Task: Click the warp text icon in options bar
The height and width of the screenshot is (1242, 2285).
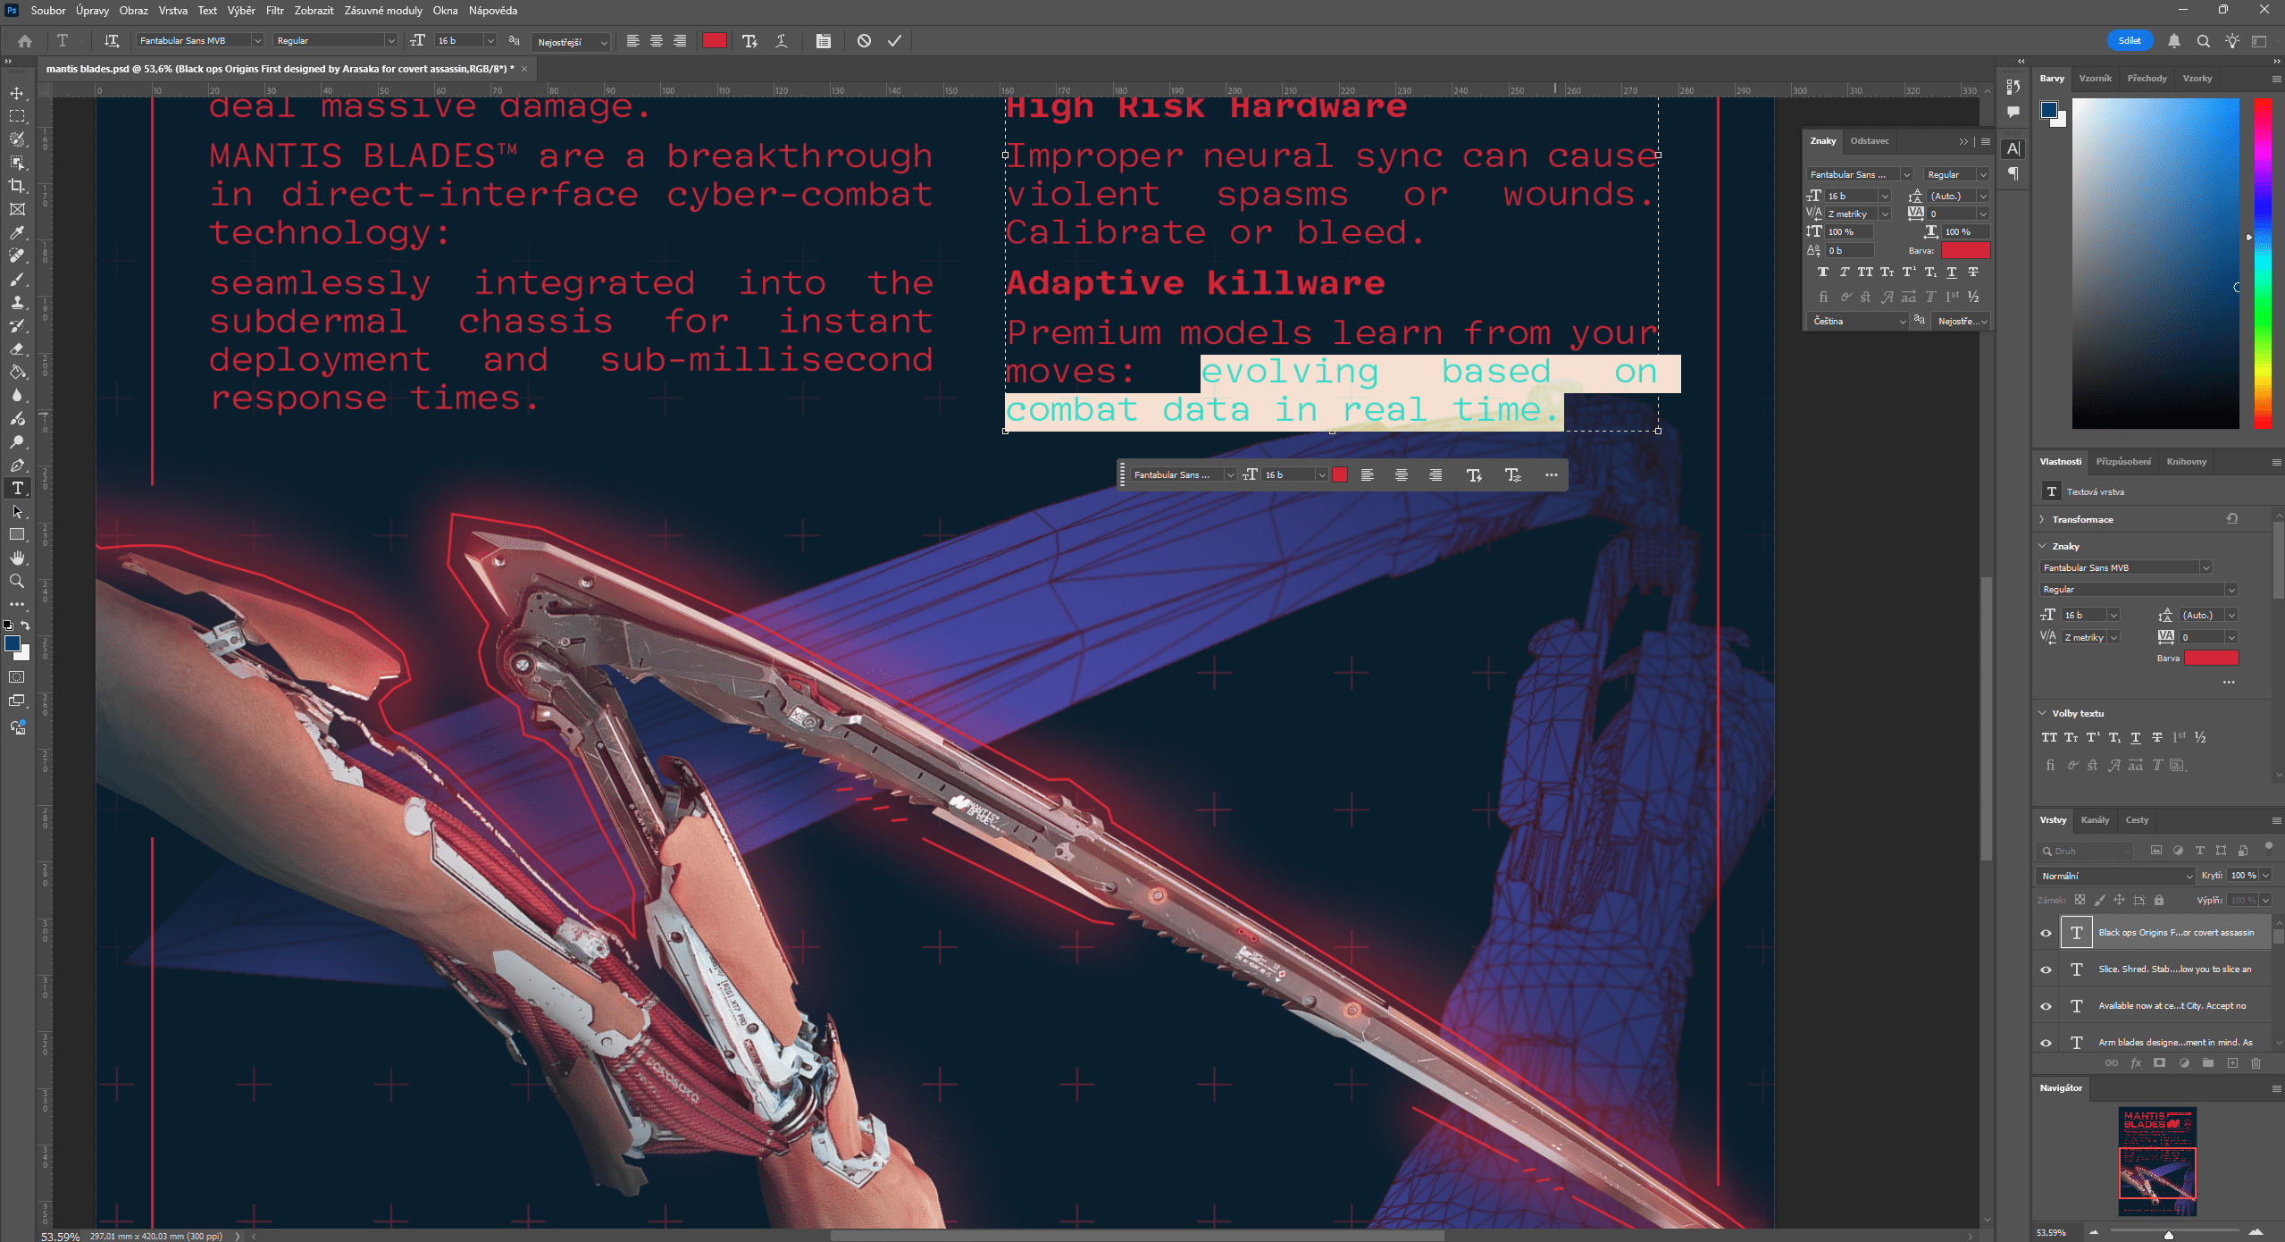Action: pos(782,41)
